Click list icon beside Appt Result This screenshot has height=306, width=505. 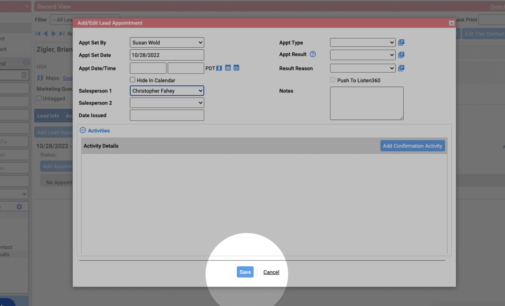pyautogui.click(x=401, y=55)
